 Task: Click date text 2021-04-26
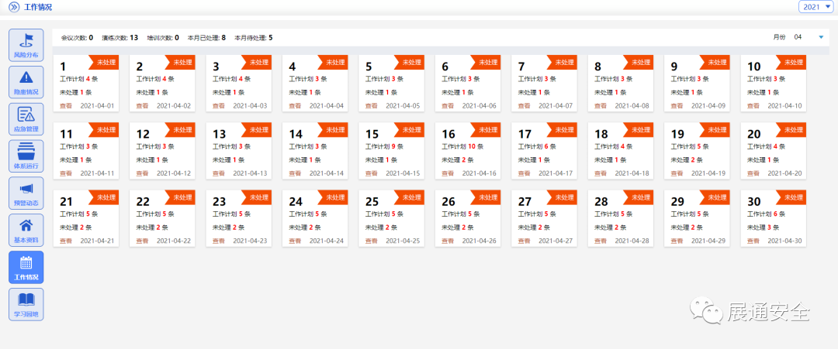479,241
